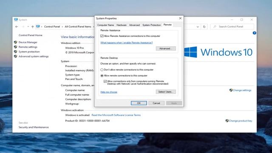
Task: Open System protection link
Action: tap(29, 51)
